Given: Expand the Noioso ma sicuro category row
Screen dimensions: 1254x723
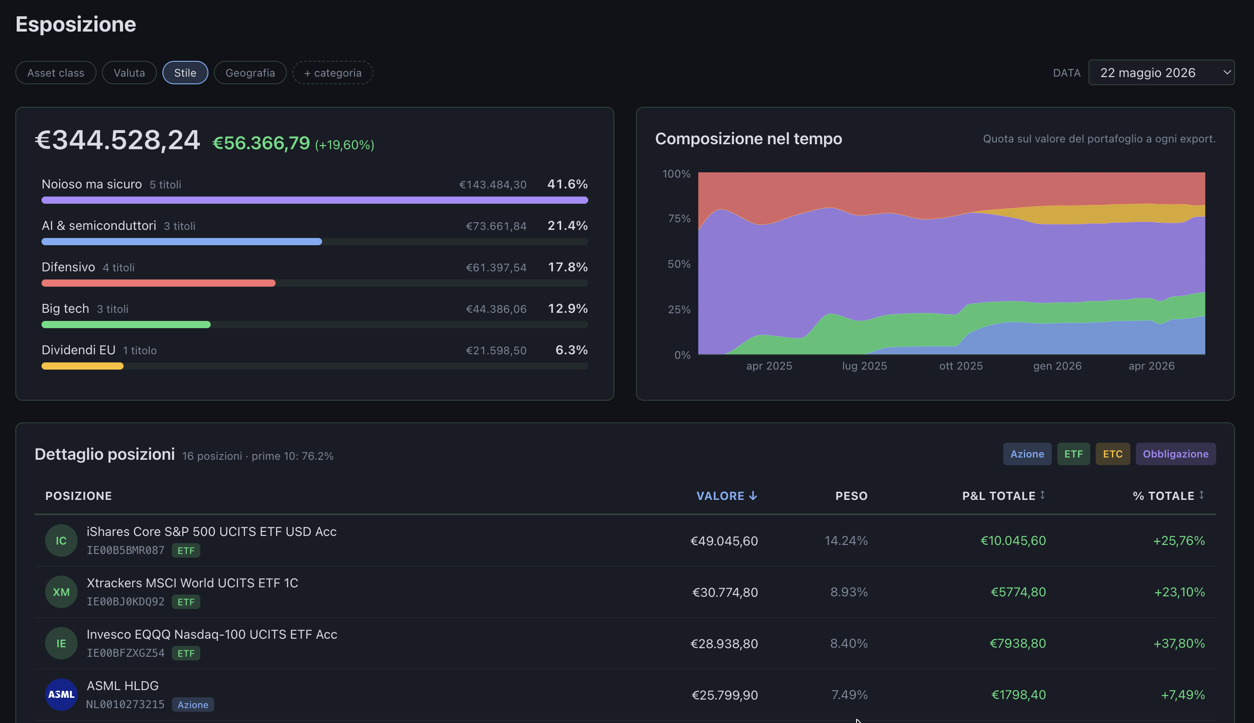Looking at the screenshot, I should tap(314, 190).
